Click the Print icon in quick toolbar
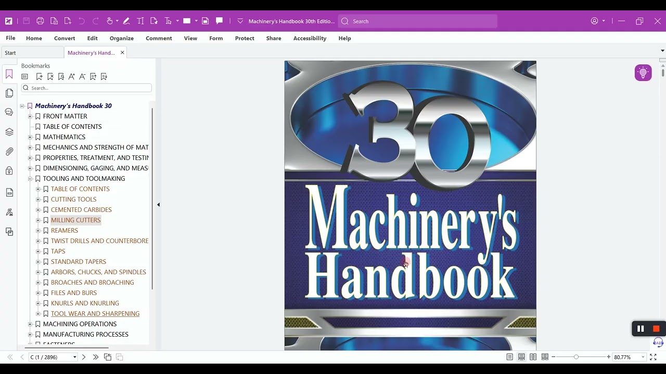Screen dimensions: 666x374 pos(40,21)
